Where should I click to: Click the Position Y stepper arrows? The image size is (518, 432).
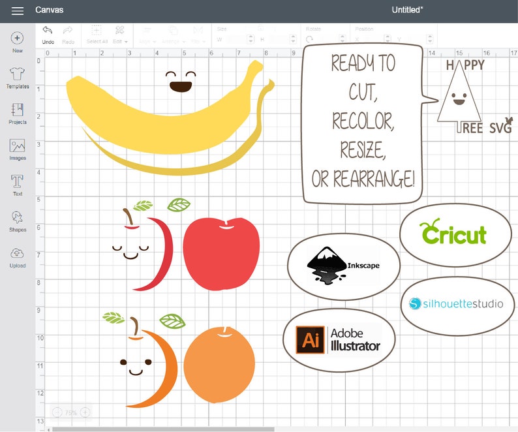click(430, 39)
